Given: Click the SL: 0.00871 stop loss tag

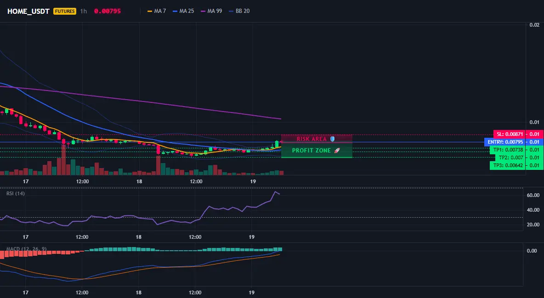Looking at the screenshot, I should pyautogui.click(x=509, y=134).
